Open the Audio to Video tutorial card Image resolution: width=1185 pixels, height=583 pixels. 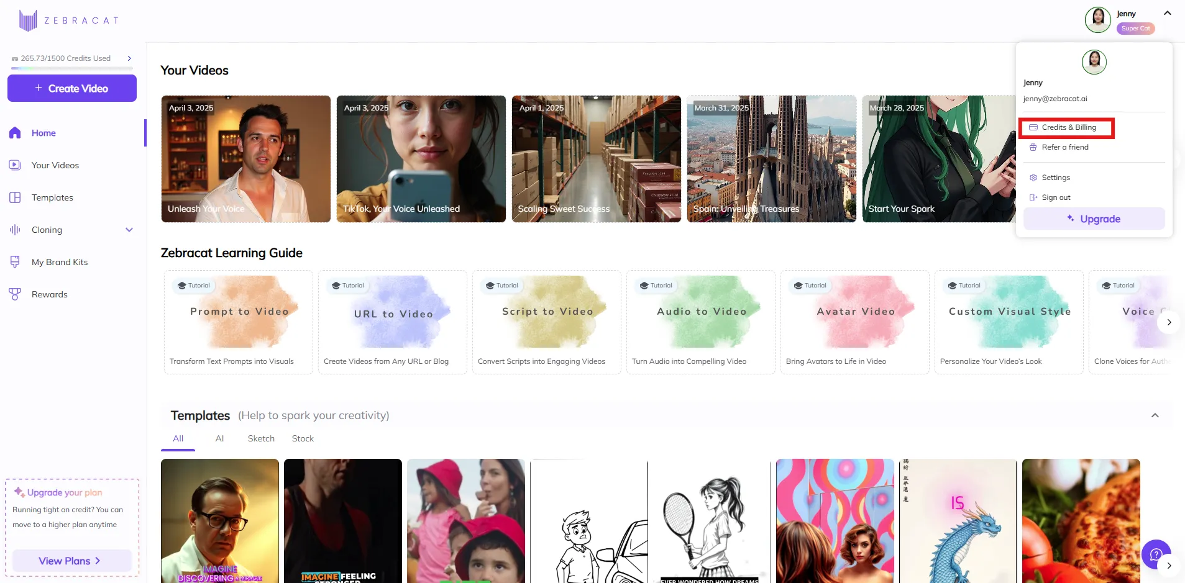pyautogui.click(x=701, y=322)
